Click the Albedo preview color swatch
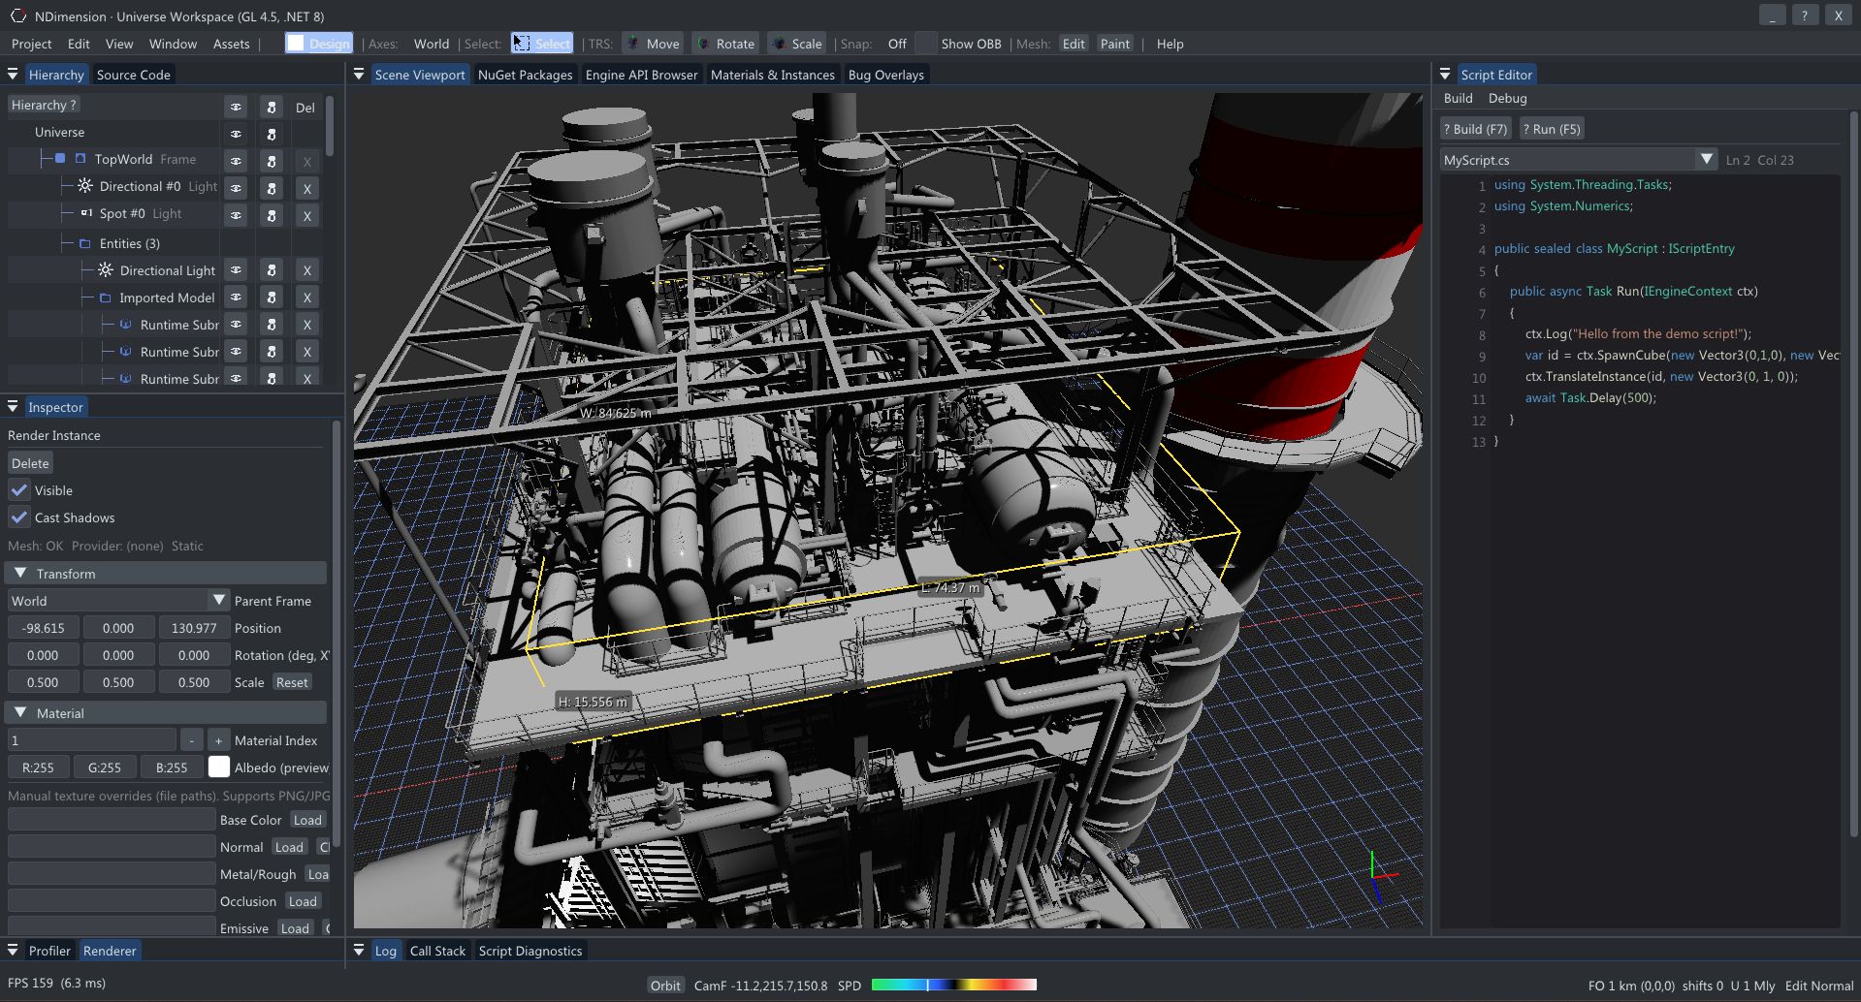The height and width of the screenshot is (1002, 1861). click(x=219, y=767)
